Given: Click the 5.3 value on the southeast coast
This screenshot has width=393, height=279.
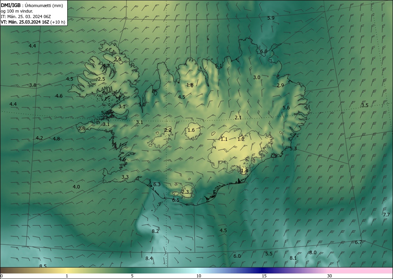Looking at the screenshot, I should point(293,149).
